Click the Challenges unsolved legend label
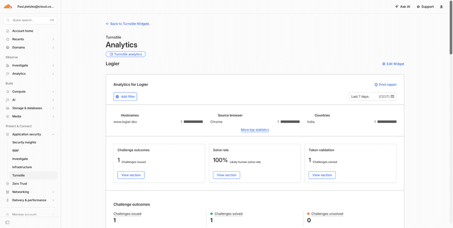The width and height of the screenshot is (453, 228). pos(327,214)
